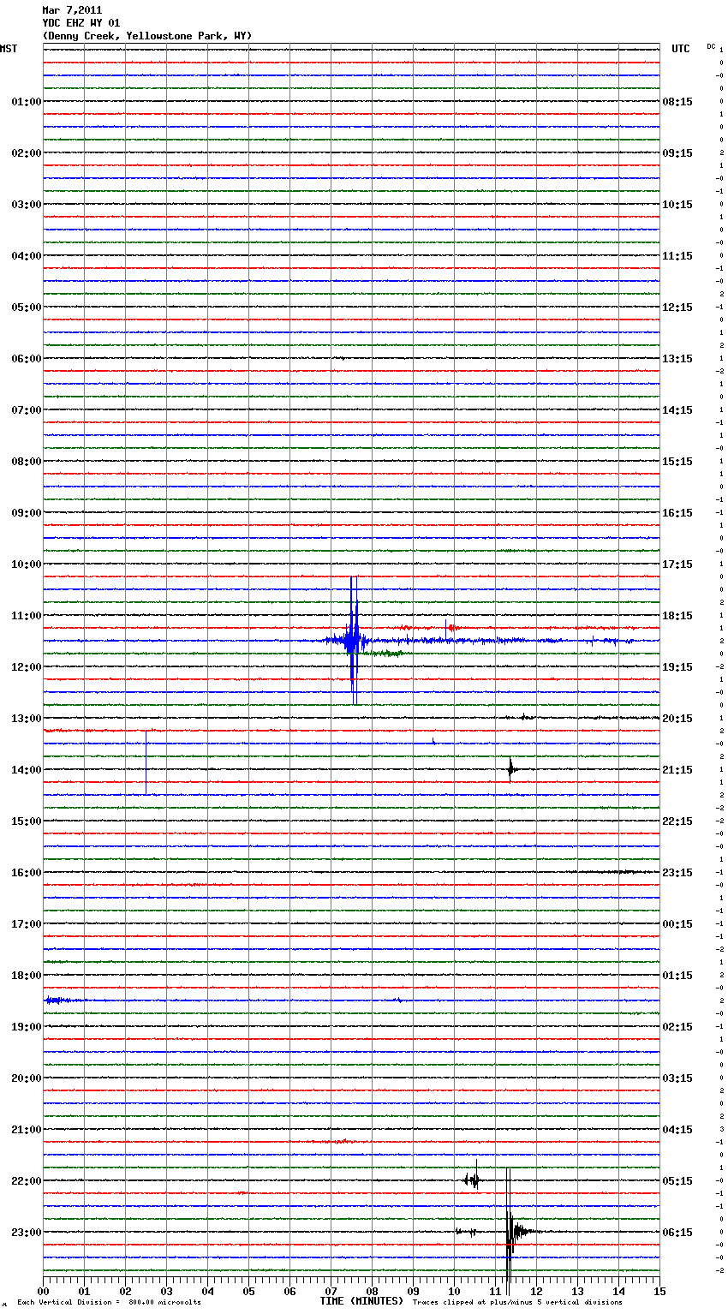Click the '19:15' UTC time label
The height and width of the screenshot is (1314, 728).
coord(677,667)
